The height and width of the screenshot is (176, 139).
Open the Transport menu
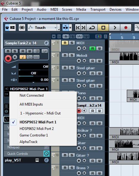[x=98, y=10]
